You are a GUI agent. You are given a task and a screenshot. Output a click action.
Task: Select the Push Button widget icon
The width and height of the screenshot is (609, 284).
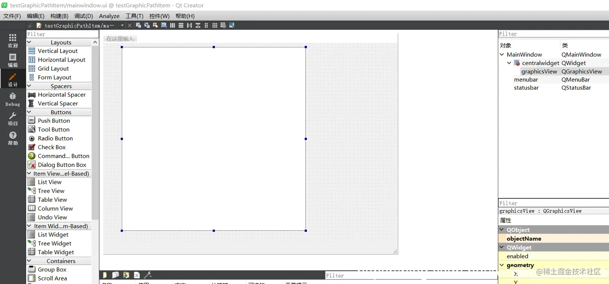(x=31, y=120)
